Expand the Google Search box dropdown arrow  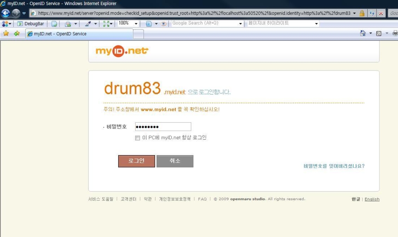pyautogui.click(x=240, y=24)
